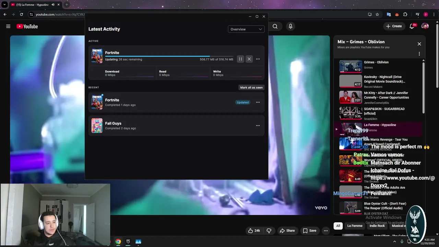The image size is (439, 247).
Task: Select the Indie Rock filter chip
Action: [x=377, y=226]
